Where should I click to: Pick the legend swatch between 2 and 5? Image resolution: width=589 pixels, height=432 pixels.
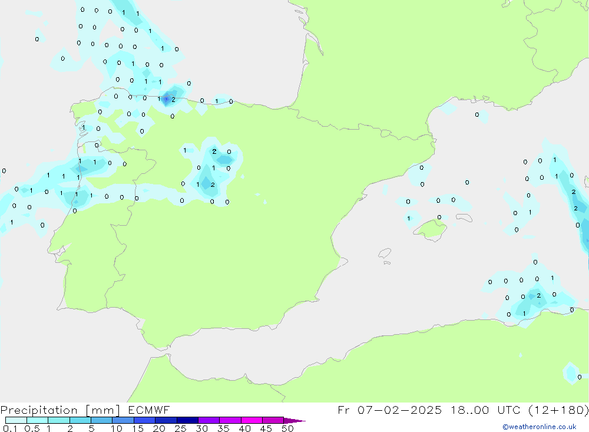80,421
